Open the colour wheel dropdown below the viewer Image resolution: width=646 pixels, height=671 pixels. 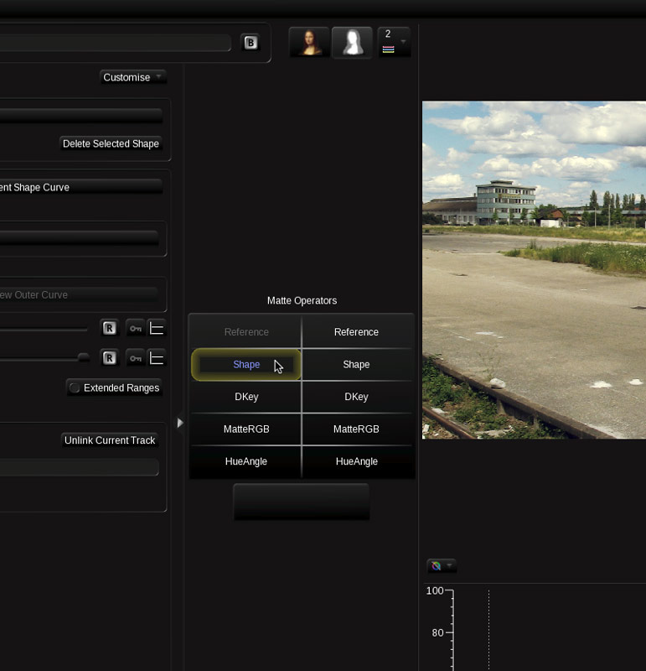(442, 566)
